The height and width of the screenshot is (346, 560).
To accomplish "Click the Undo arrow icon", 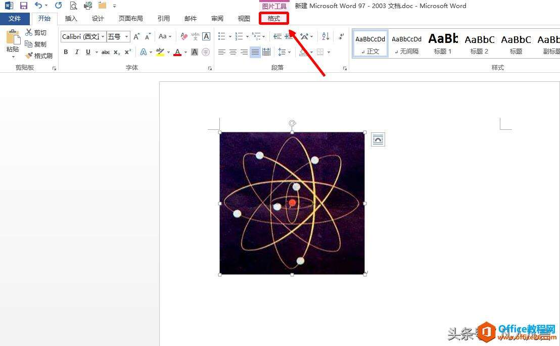I will click(38, 6).
